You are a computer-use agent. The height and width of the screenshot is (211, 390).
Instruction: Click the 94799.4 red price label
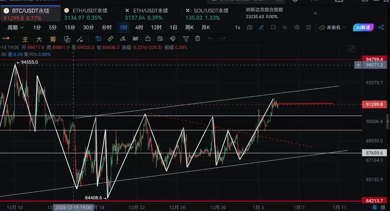click(x=374, y=59)
